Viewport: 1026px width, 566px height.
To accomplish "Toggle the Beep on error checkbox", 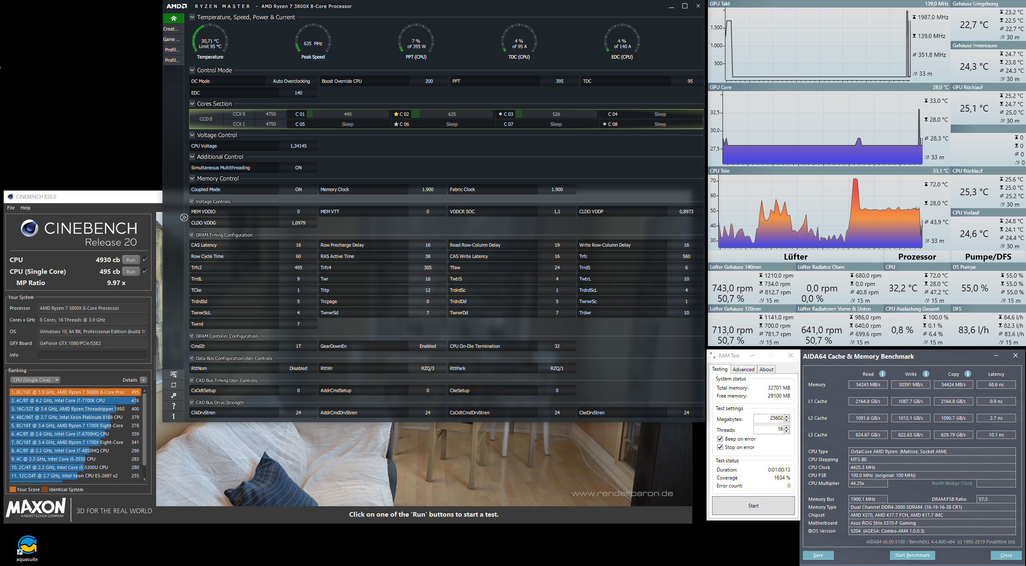I will 720,439.
